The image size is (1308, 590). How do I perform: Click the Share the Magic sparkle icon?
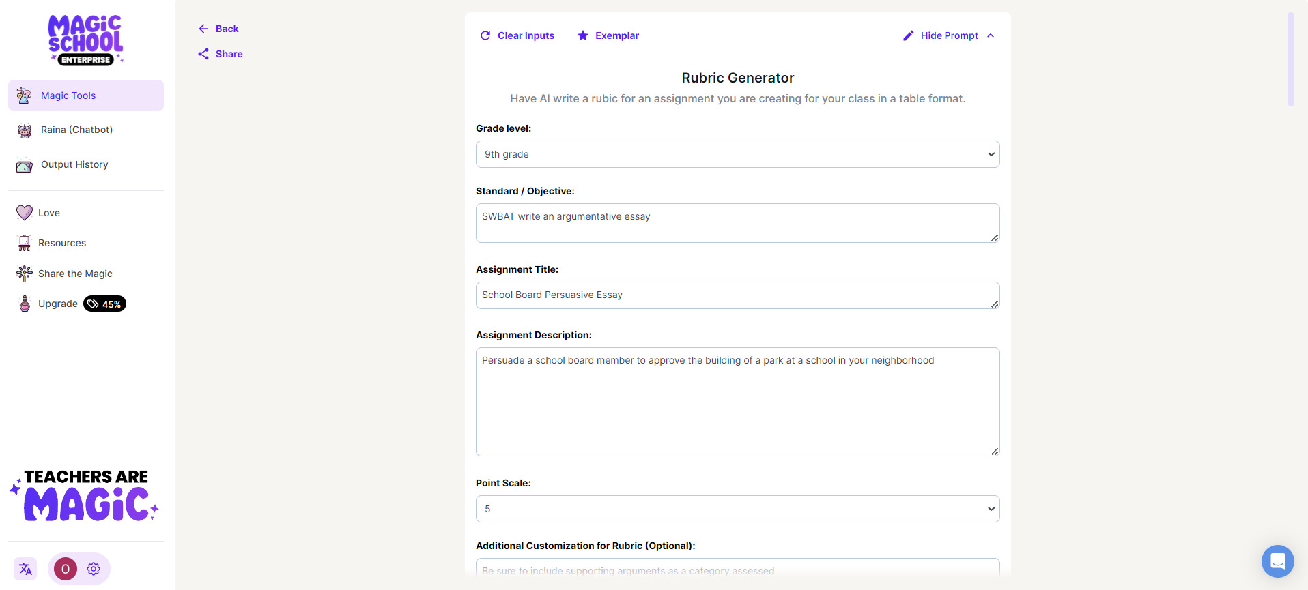tap(25, 274)
